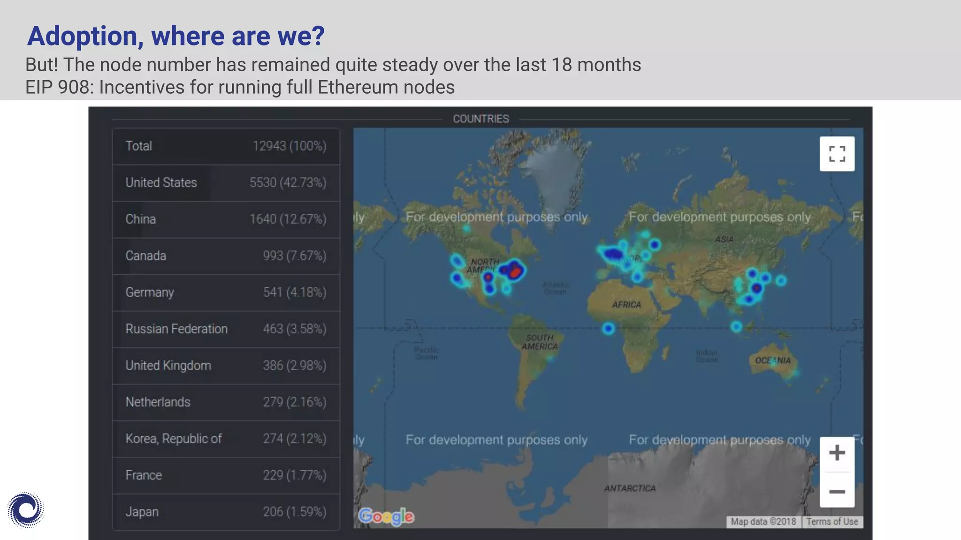Viewport: 961px width, 540px height.
Task: Select the Netherlands row
Action: tap(226, 402)
